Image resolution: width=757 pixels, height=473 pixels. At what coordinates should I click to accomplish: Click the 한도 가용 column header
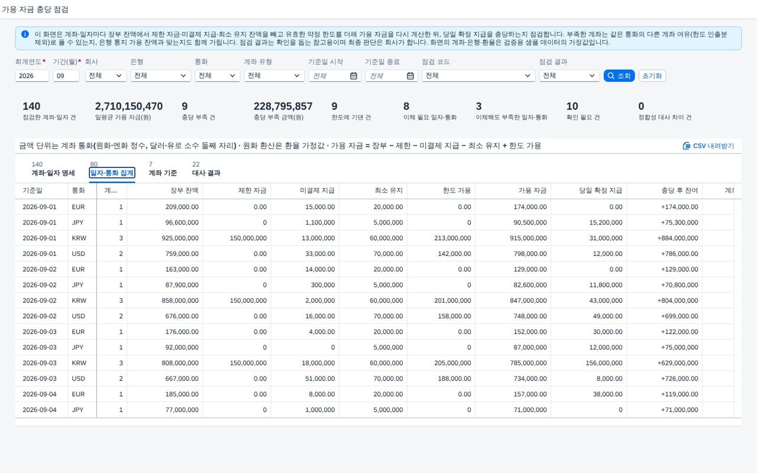point(441,191)
